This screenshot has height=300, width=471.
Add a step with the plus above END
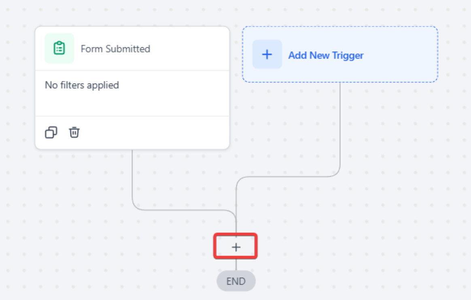(x=236, y=247)
